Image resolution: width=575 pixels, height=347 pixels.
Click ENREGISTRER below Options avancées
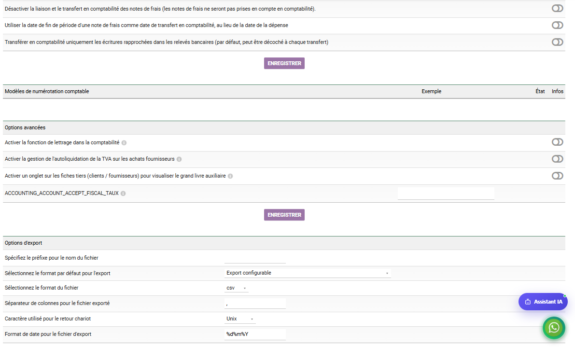[284, 215]
